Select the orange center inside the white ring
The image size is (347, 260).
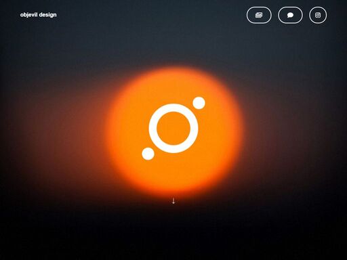(x=173, y=129)
